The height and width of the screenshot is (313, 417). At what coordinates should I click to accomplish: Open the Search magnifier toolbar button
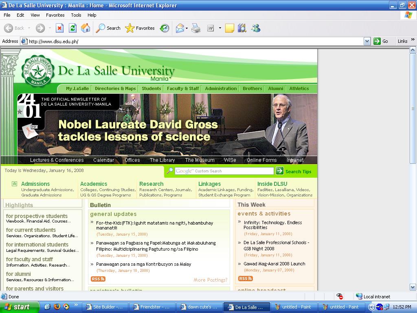(x=108, y=28)
